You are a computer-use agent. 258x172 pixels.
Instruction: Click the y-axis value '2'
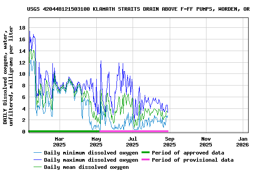coord(24,120)
